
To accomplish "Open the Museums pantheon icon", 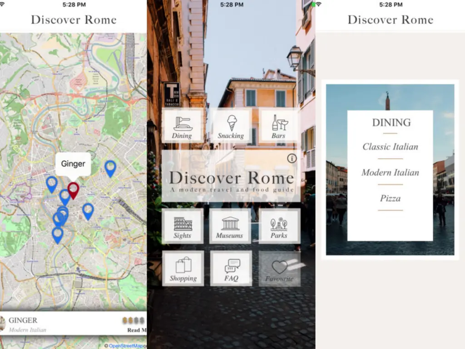I will pyautogui.click(x=231, y=226).
